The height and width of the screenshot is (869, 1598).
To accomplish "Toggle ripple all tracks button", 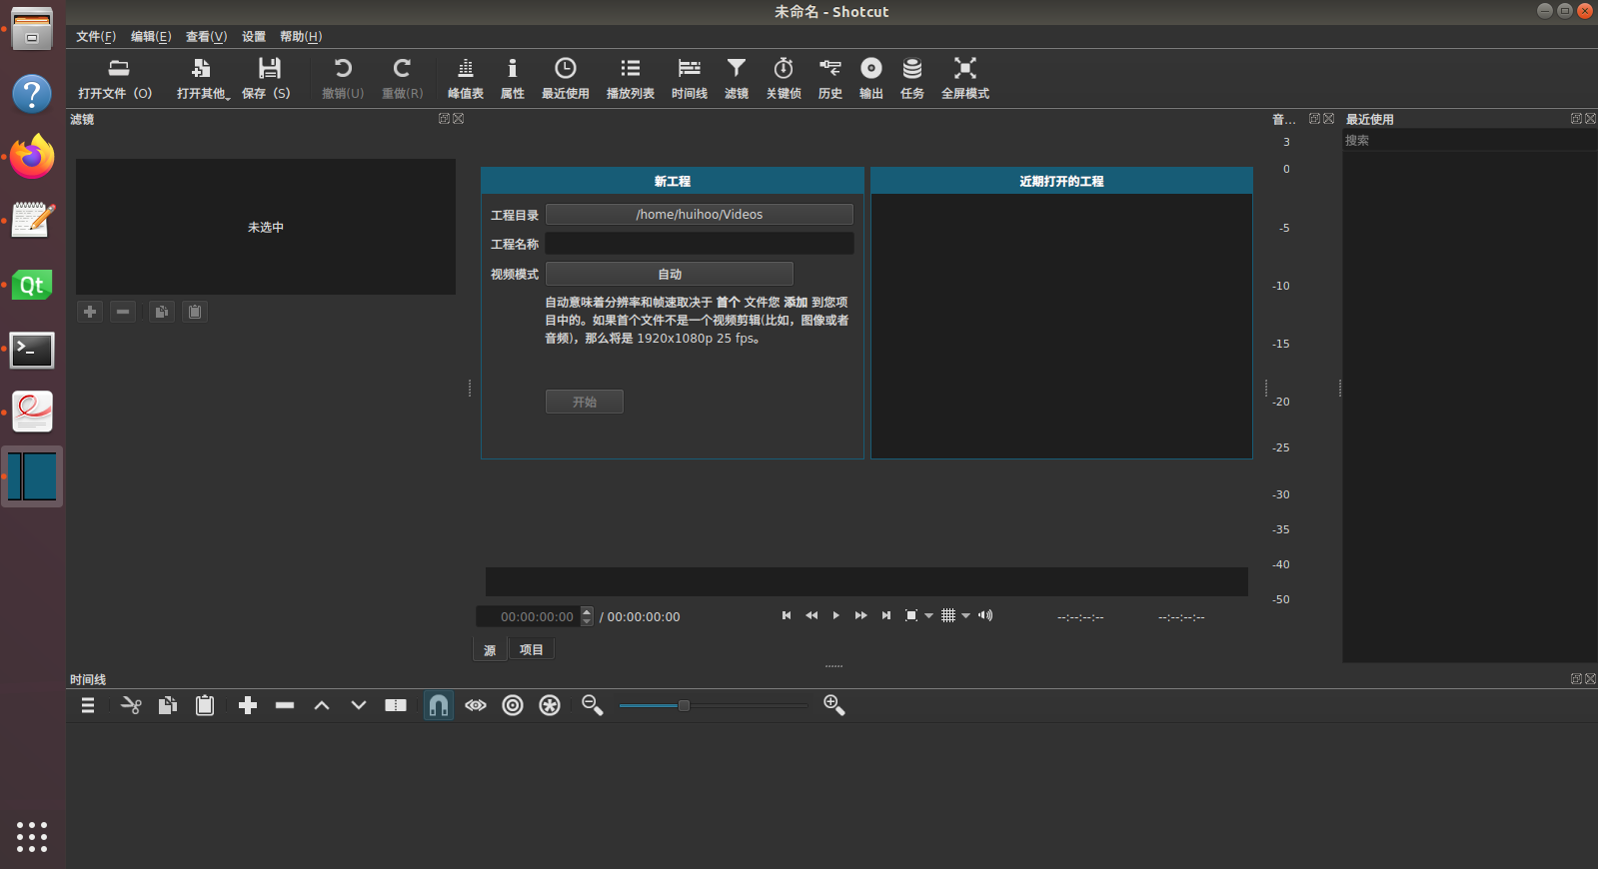I will [550, 705].
